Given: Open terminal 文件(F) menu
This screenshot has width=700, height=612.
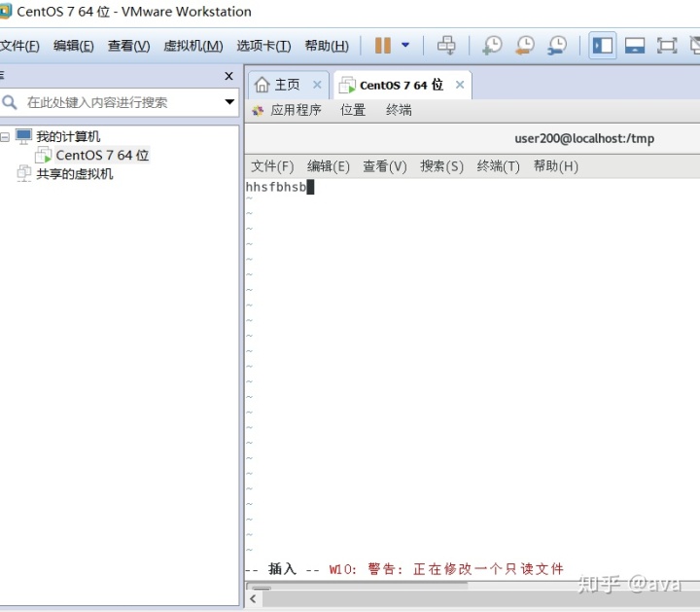Looking at the screenshot, I should pyautogui.click(x=272, y=166).
